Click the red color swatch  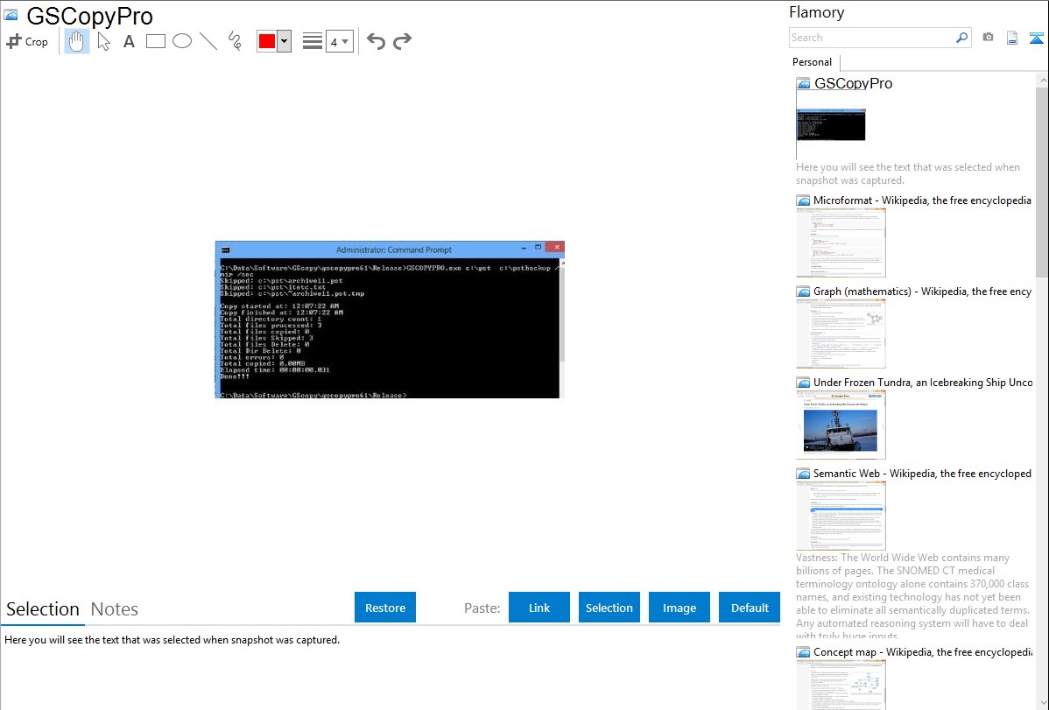[x=267, y=41]
